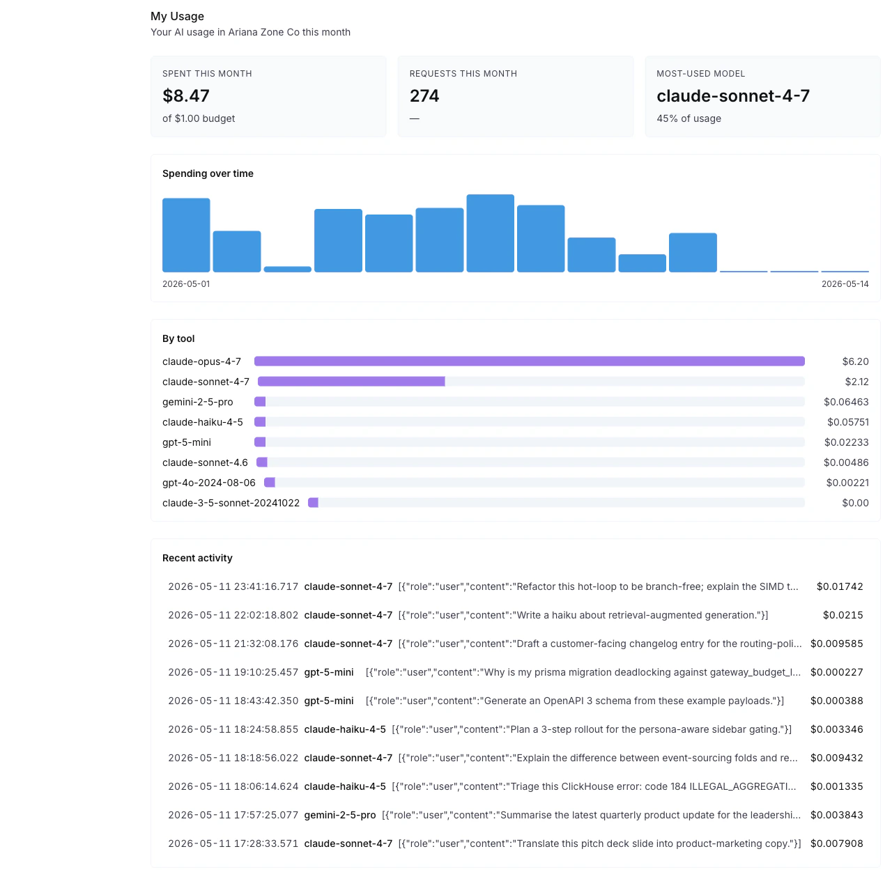Select the claude-sonnet-4.6 label in By tool
This screenshot has width=892, height=879.
click(x=205, y=462)
